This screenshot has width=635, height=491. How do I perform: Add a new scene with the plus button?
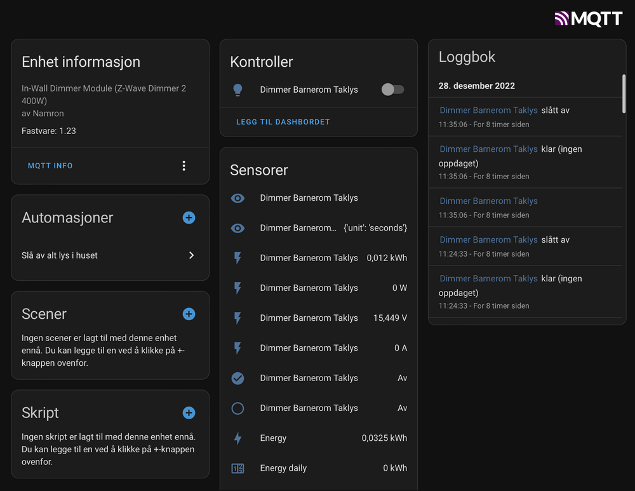pyautogui.click(x=189, y=314)
